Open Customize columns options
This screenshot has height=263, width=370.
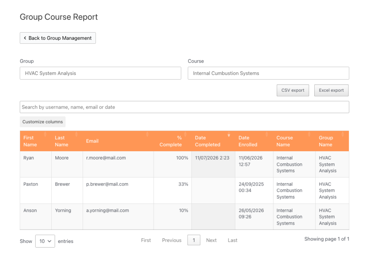coord(43,122)
